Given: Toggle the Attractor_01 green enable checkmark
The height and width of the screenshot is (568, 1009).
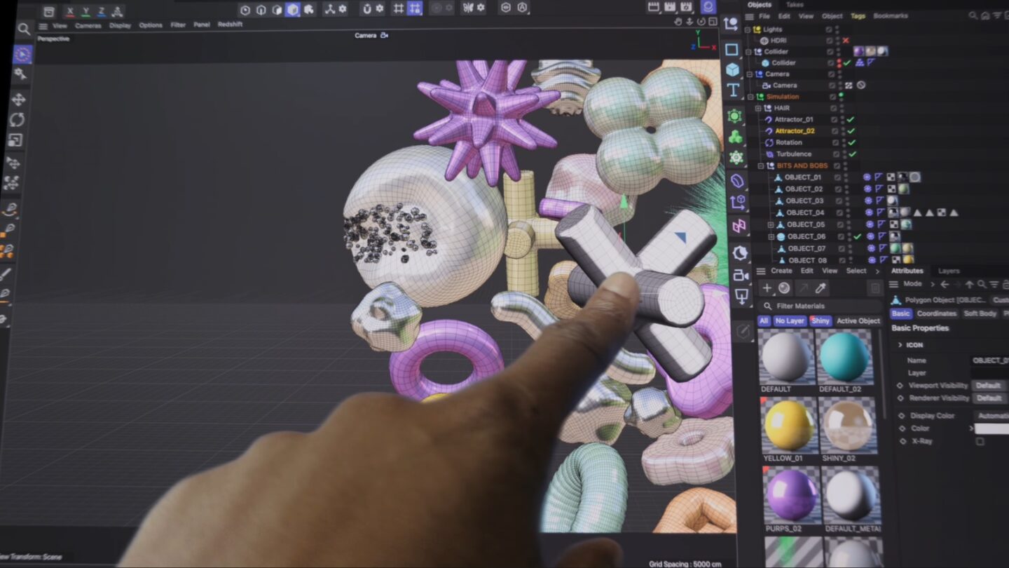Looking at the screenshot, I should click(851, 119).
